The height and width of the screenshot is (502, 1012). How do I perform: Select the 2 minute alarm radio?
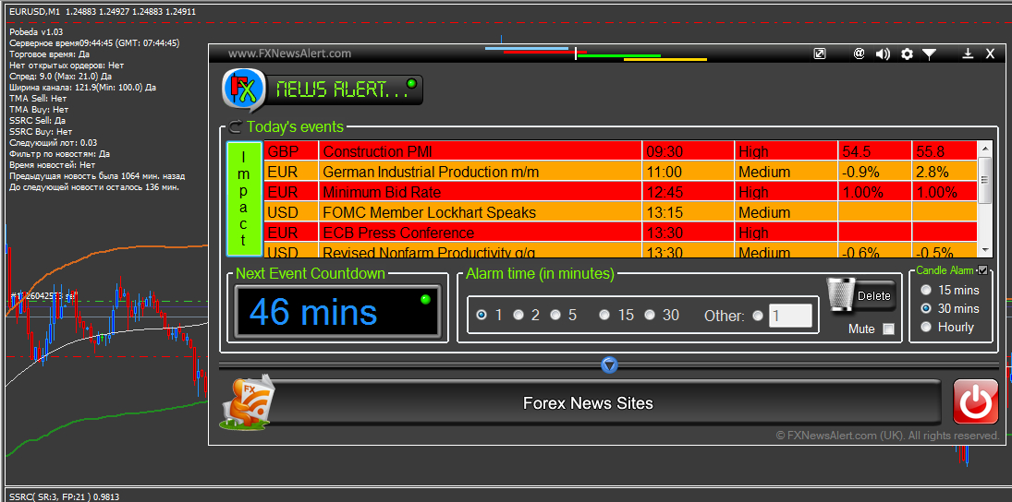[518, 315]
